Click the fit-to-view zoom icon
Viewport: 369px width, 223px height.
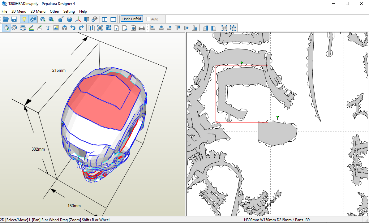click(100, 28)
